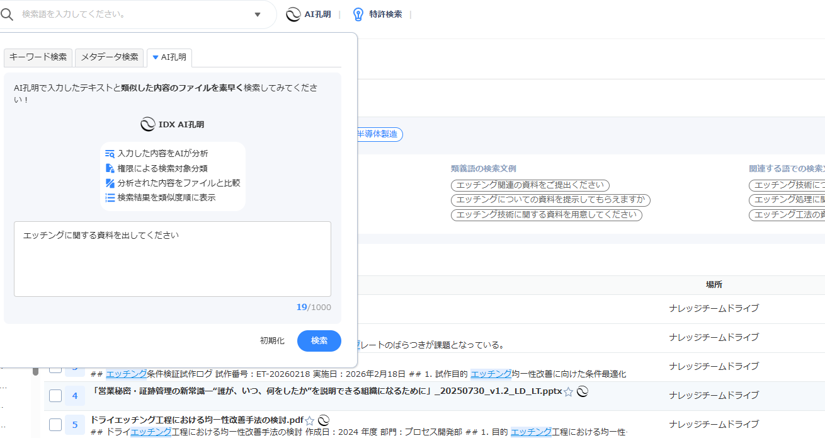Click the 検索語を入力してください search field

click(132, 14)
